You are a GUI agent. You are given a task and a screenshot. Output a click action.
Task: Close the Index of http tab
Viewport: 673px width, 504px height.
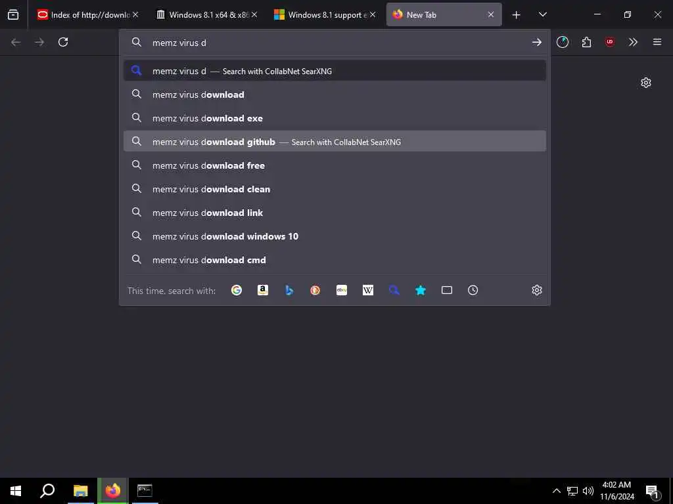click(135, 14)
